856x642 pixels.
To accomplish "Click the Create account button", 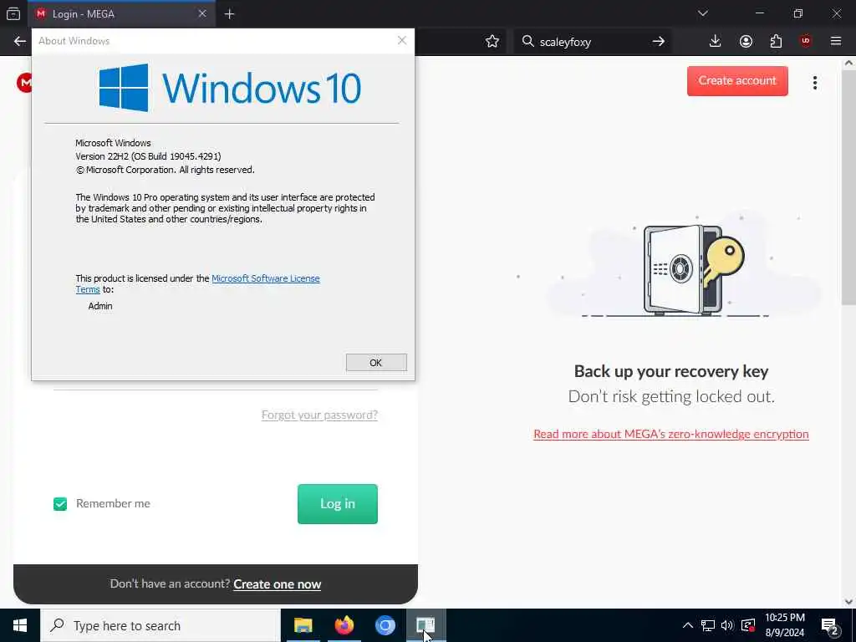I will [x=737, y=81].
